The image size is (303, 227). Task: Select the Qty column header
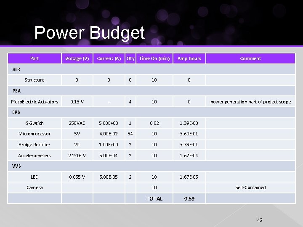(x=130, y=58)
